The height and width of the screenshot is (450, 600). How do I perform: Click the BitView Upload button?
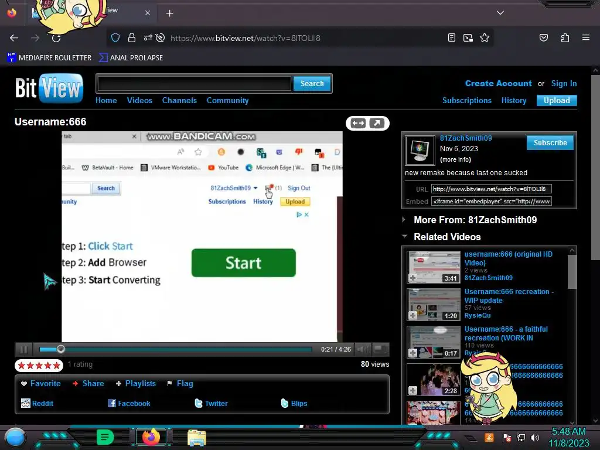557,100
